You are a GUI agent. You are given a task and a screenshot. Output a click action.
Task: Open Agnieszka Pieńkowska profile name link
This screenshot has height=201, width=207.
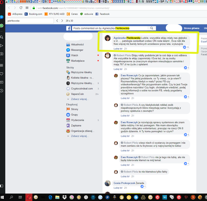(x=127, y=38)
